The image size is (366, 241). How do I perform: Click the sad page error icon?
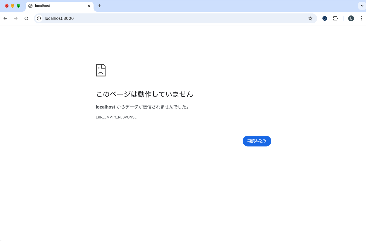click(x=101, y=70)
